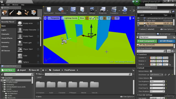Click the Import button
This screenshot has width=176, height=99.
click(21, 70)
